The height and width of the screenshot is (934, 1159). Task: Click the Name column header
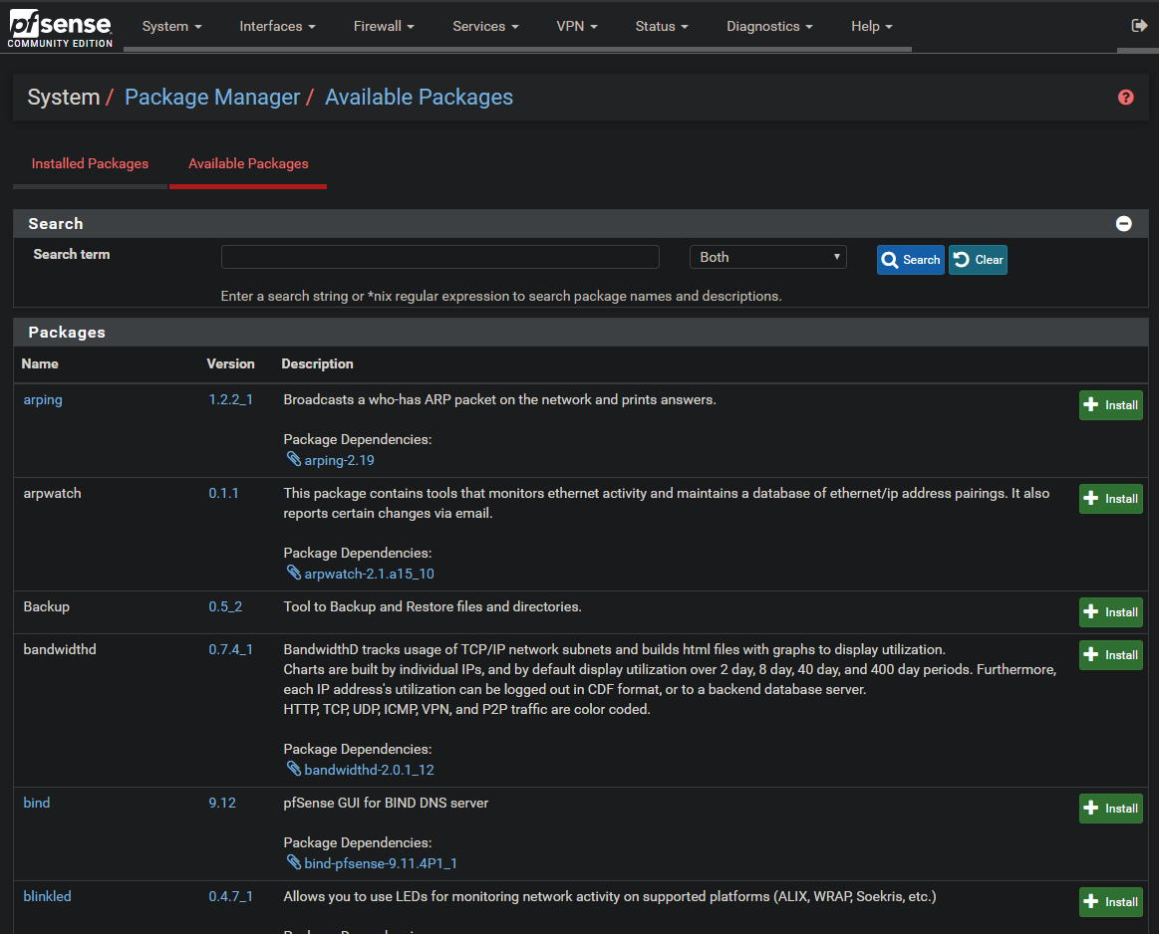[40, 364]
